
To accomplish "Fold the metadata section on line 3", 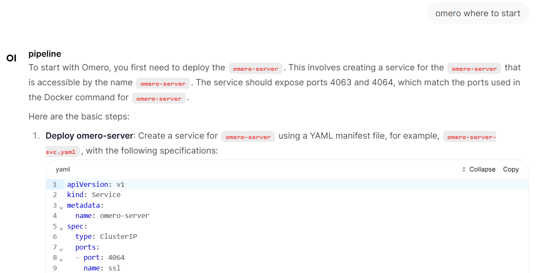I will tap(61, 207).
